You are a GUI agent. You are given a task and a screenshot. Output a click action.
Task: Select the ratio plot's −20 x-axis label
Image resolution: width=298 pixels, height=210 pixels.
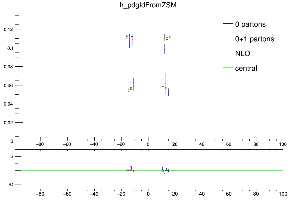click(121, 194)
